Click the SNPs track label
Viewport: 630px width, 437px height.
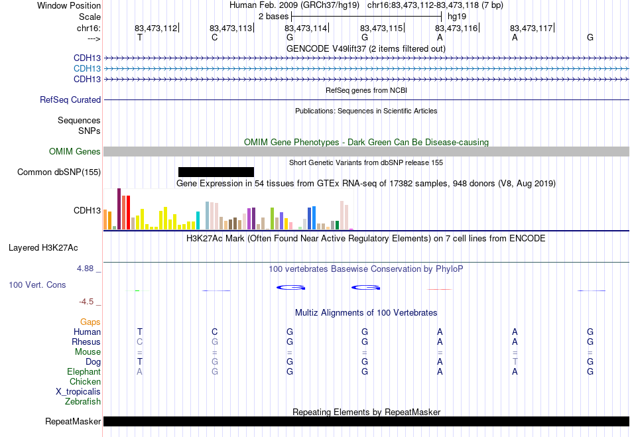point(90,131)
